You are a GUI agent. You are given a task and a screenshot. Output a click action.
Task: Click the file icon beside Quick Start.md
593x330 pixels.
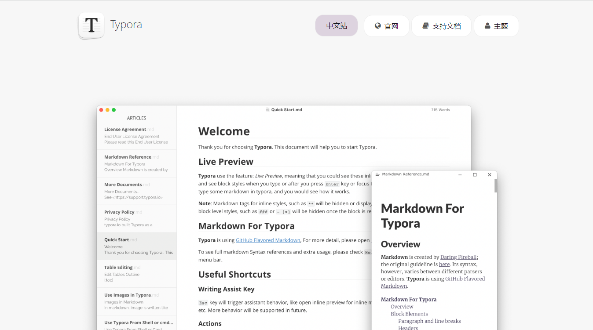267,110
